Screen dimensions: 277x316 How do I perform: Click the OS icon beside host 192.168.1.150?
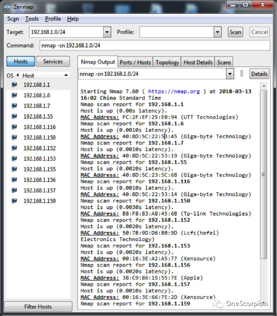[14, 138]
